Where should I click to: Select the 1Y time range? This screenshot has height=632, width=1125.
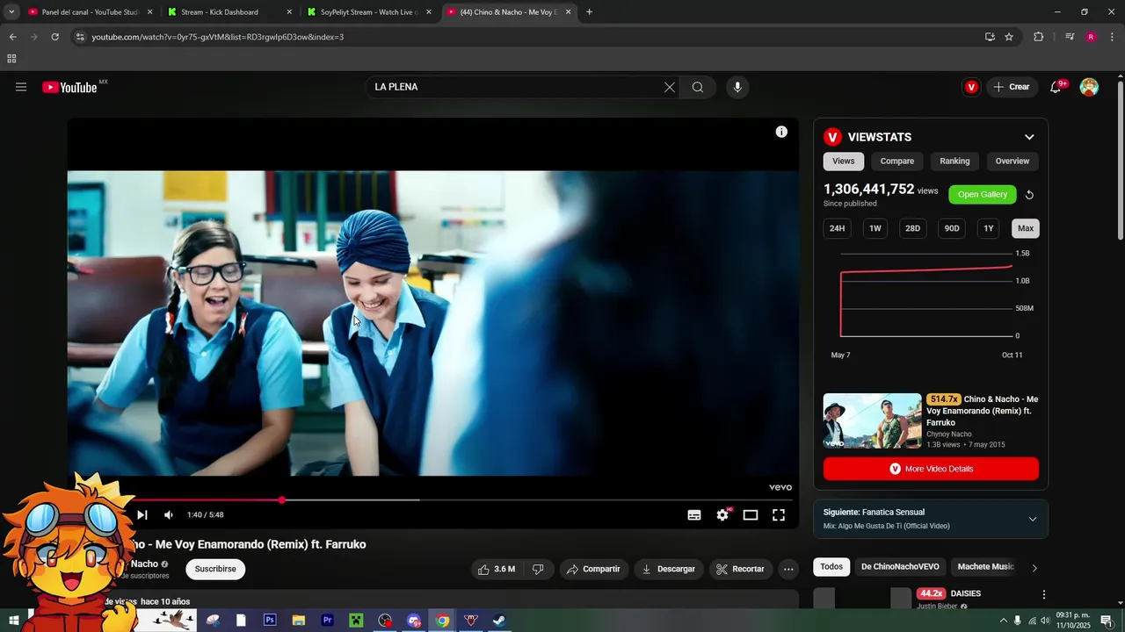pos(989,228)
